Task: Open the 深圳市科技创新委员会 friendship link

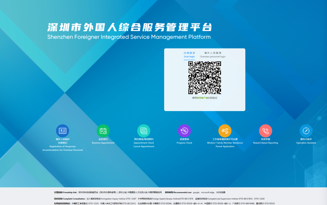Action: [88, 193]
